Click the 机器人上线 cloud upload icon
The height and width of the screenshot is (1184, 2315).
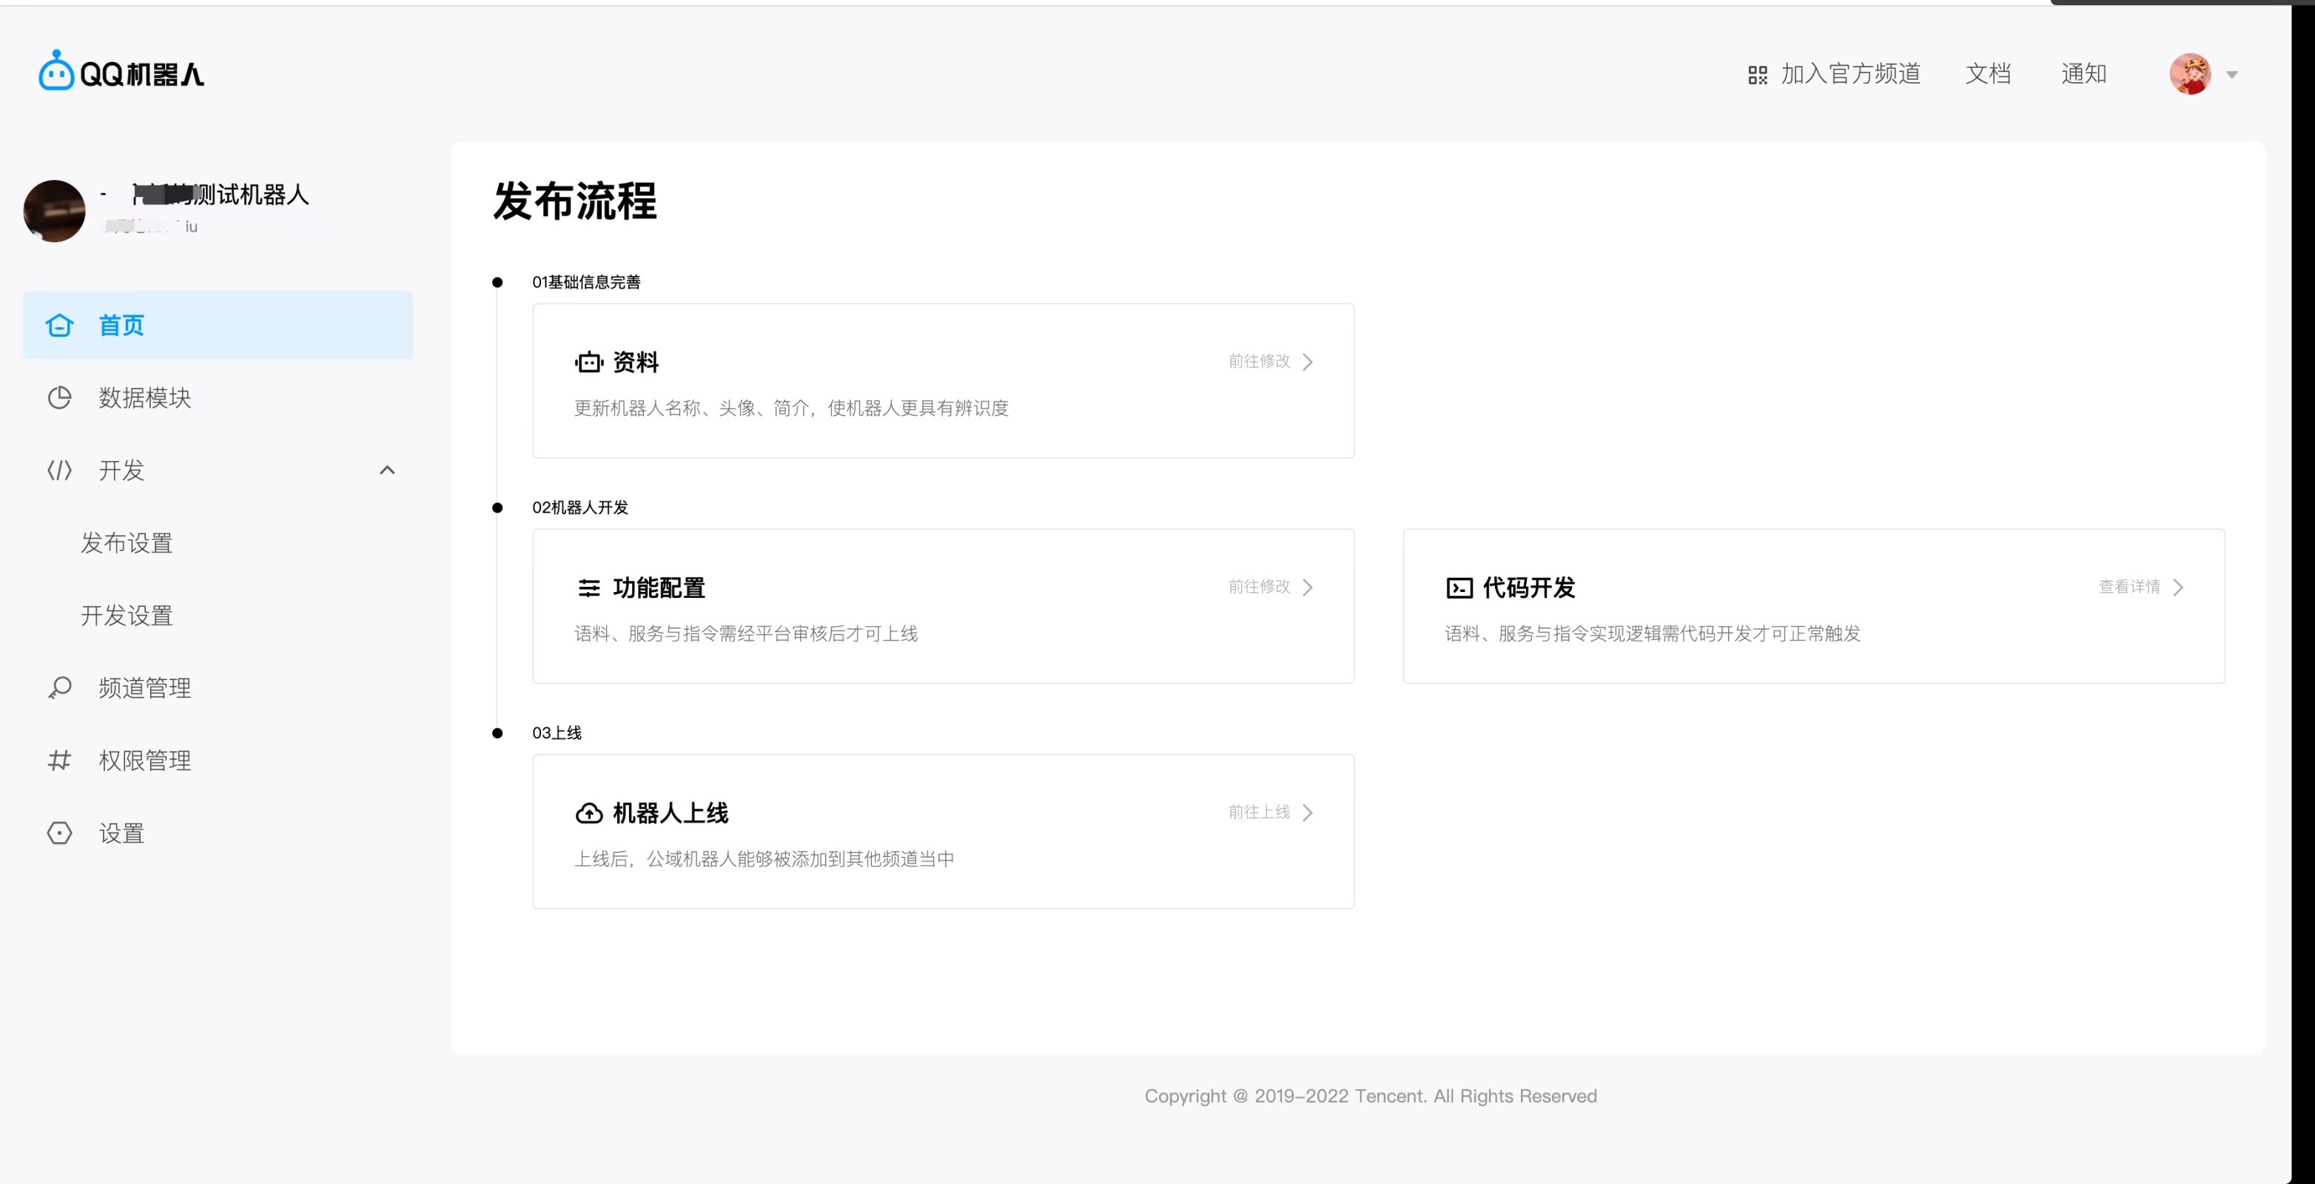tap(588, 813)
